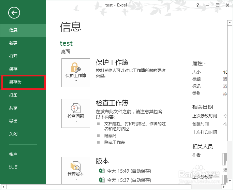Click the 标题 property label
233x190 pixels.
click(x=196, y=79)
